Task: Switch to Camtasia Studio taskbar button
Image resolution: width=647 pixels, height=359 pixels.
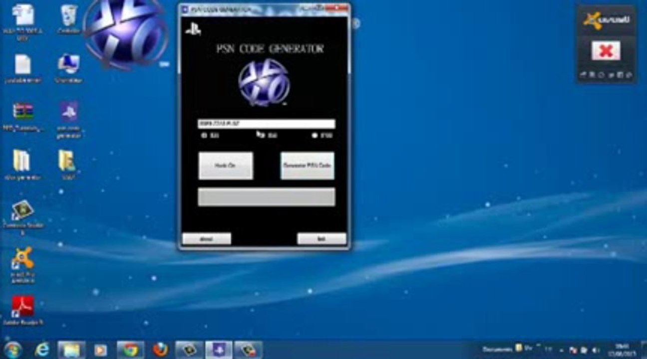Action: (x=189, y=350)
